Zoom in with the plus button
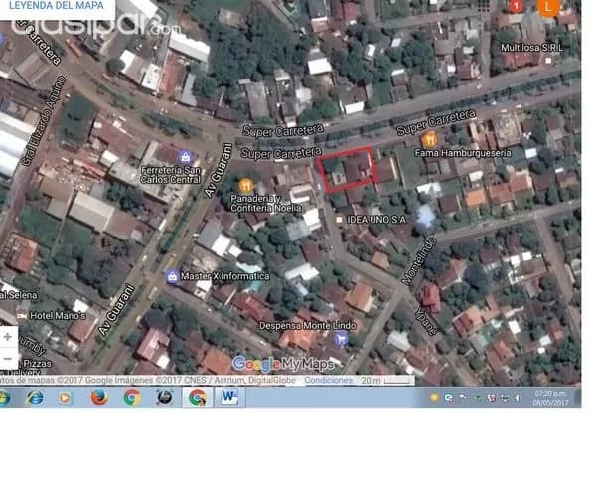 tap(8, 337)
